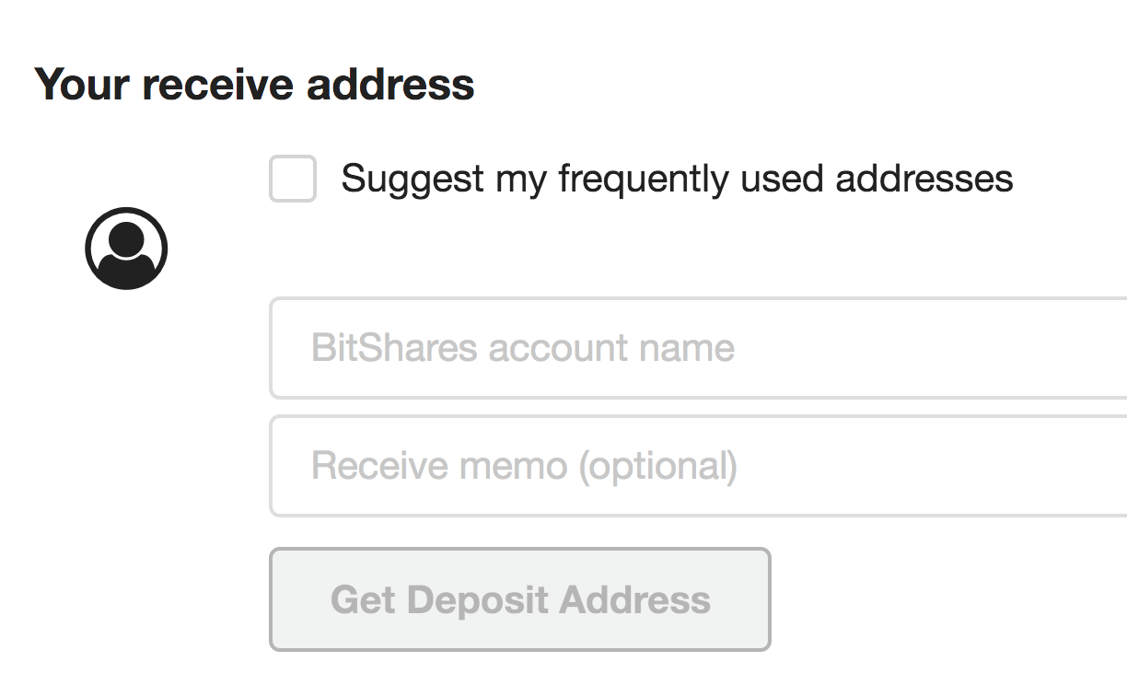The width and height of the screenshot is (1127, 685).
Task: Click Get Deposit Address
Action: click(x=520, y=599)
